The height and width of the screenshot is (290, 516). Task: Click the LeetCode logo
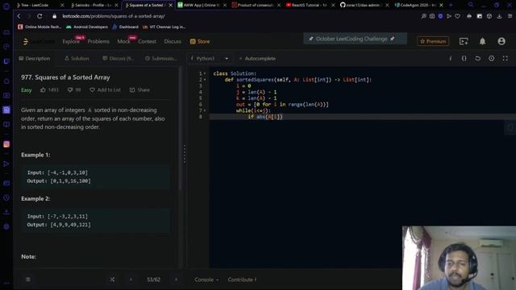point(39,41)
